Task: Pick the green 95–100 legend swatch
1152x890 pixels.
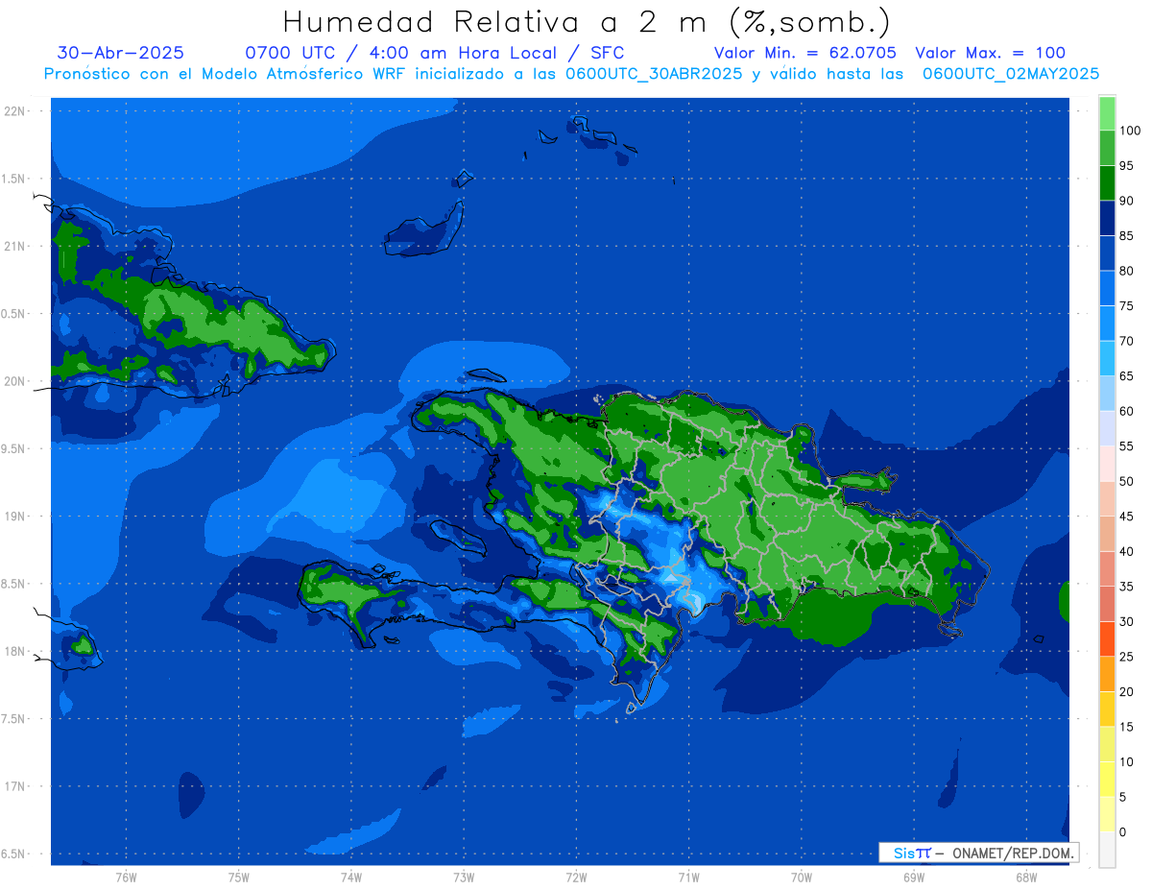Action: [1107, 149]
